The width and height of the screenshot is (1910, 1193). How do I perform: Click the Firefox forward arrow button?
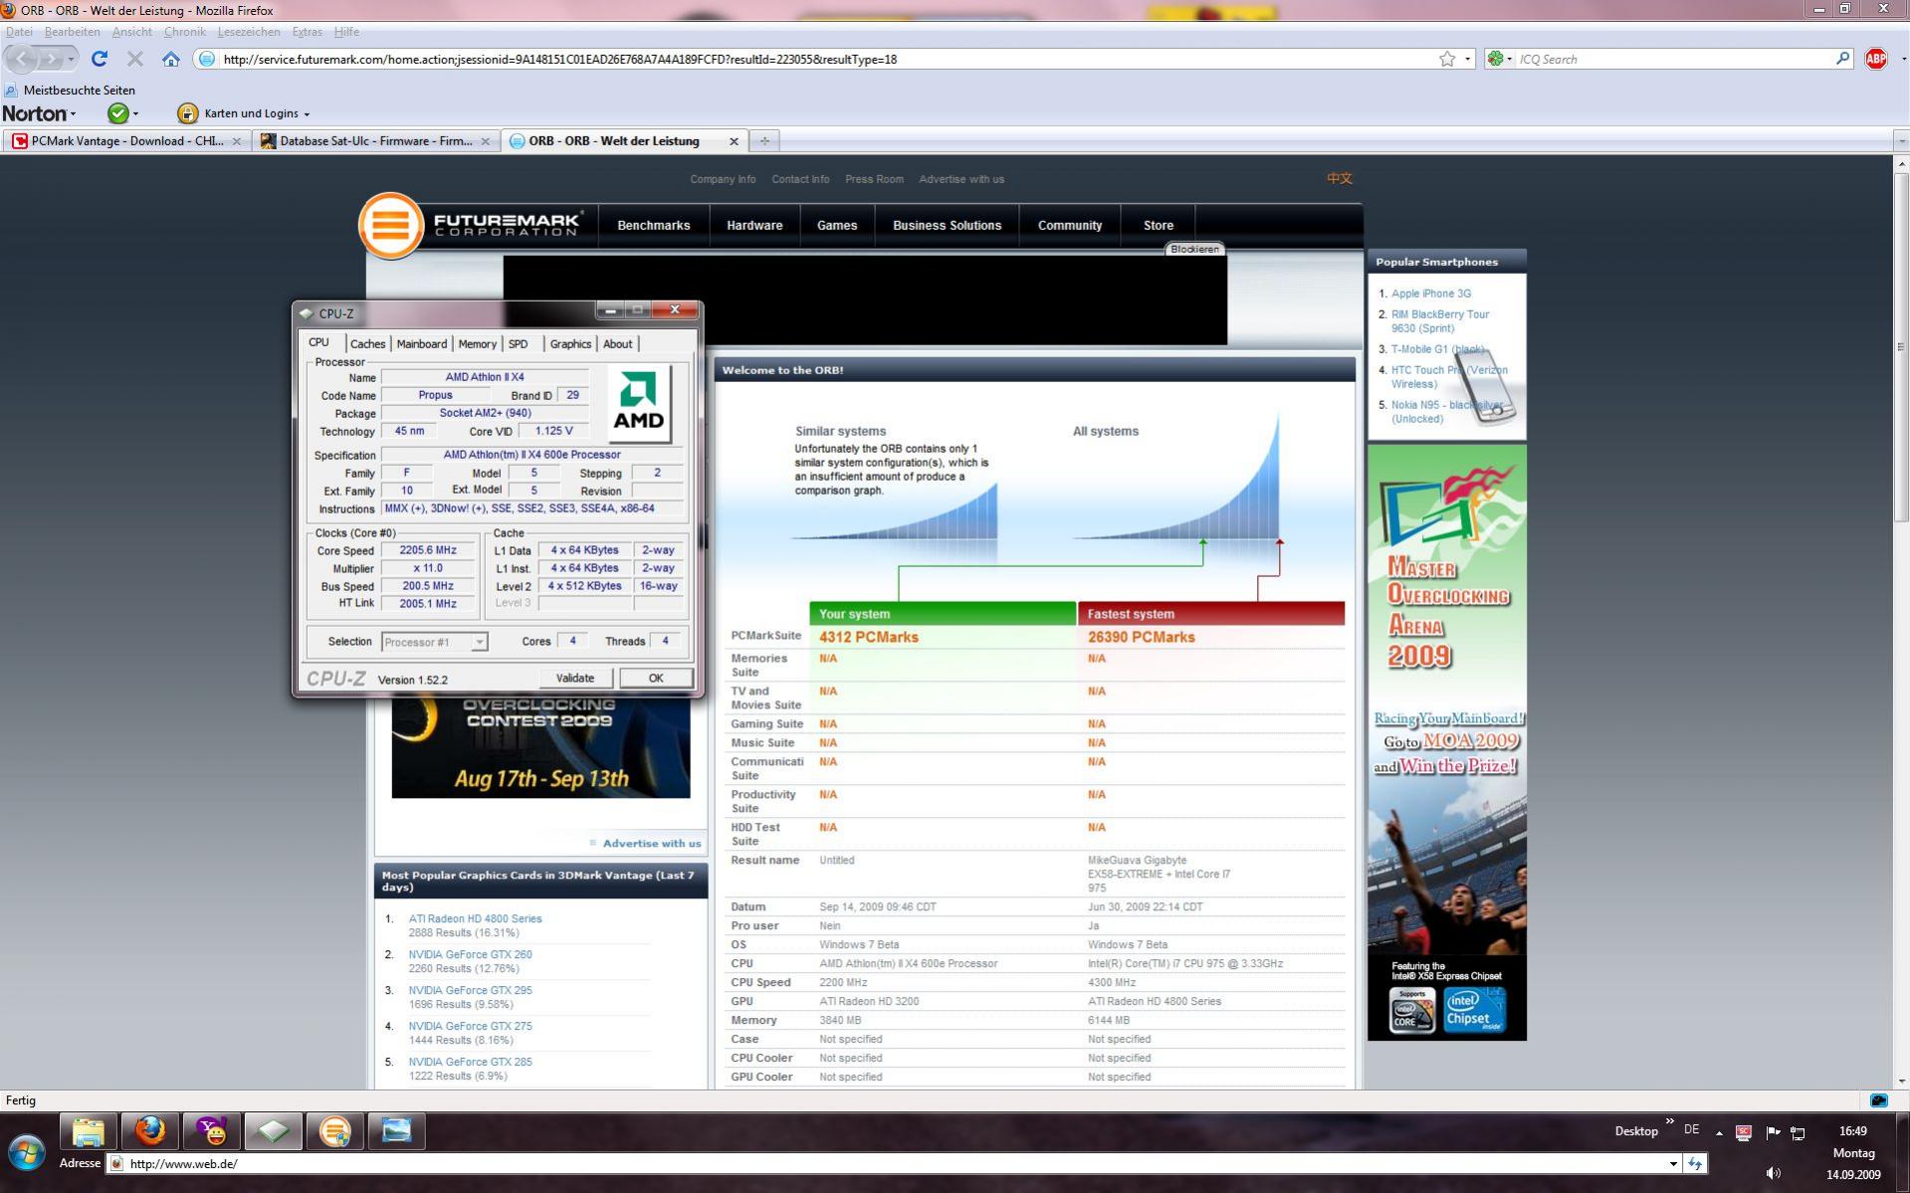(x=51, y=59)
